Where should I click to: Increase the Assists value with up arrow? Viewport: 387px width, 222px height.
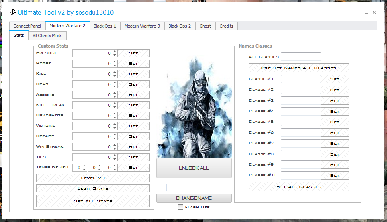(x=114, y=93)
